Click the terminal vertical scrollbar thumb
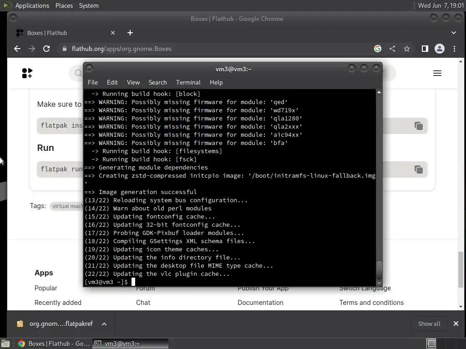This screenshot has height=349, width=466. (x=379, y=270)
